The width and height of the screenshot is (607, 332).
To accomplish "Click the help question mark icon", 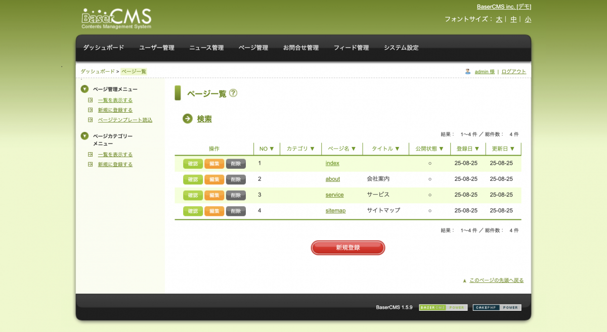I will pos(233,93).
